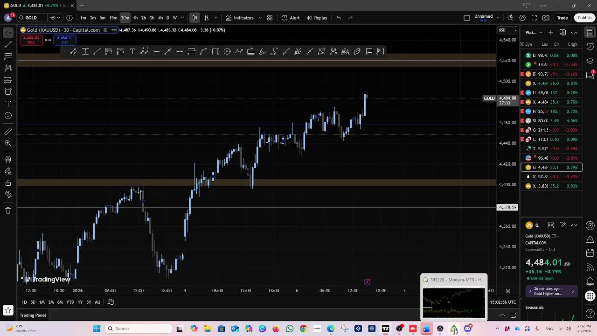Viewport: 597px width, 336px height.
Task: Select the flag mark tool in floating toolbar
Action: click(x=380, y=51)
